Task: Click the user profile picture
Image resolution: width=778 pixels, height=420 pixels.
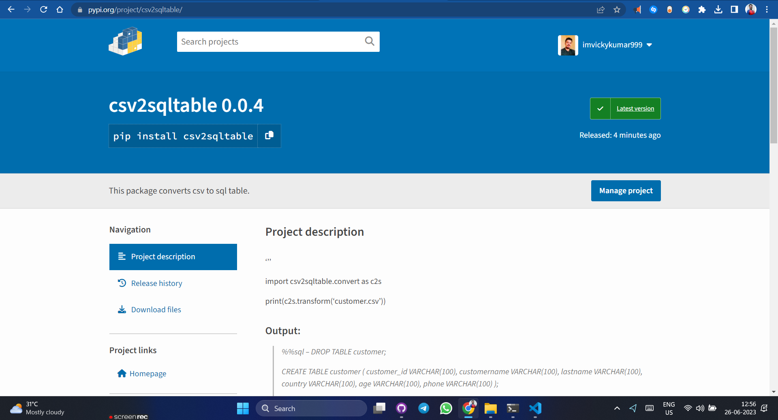Action: pos(568,45)
